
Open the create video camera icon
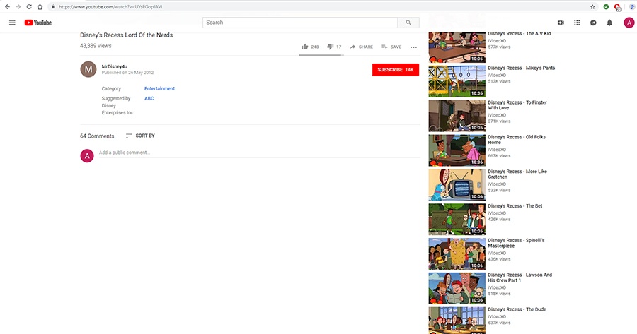(x=561, y=23)
